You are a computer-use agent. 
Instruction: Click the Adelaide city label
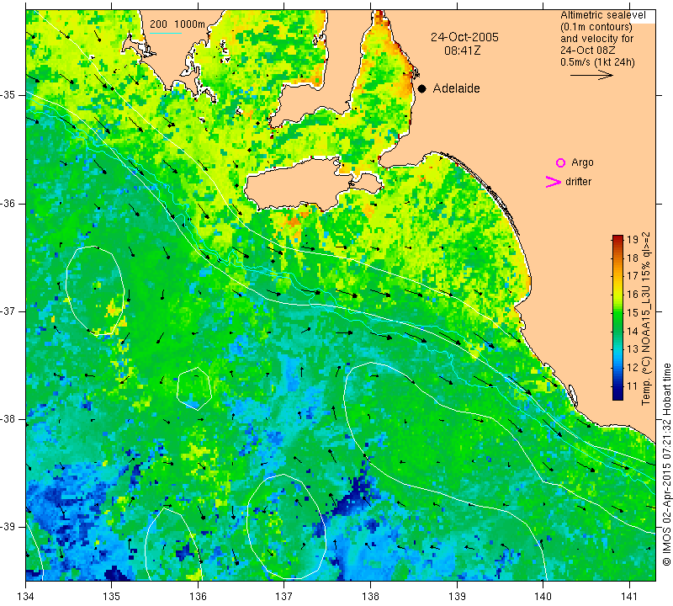(456, 88)
